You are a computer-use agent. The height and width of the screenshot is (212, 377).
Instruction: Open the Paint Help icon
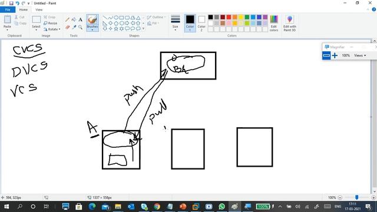374,9
